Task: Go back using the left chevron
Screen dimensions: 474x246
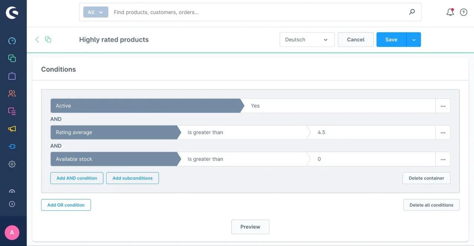Action: [37, 40]
